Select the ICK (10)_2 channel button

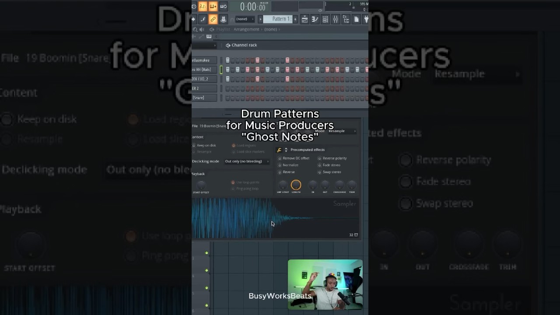pos(204,79)
